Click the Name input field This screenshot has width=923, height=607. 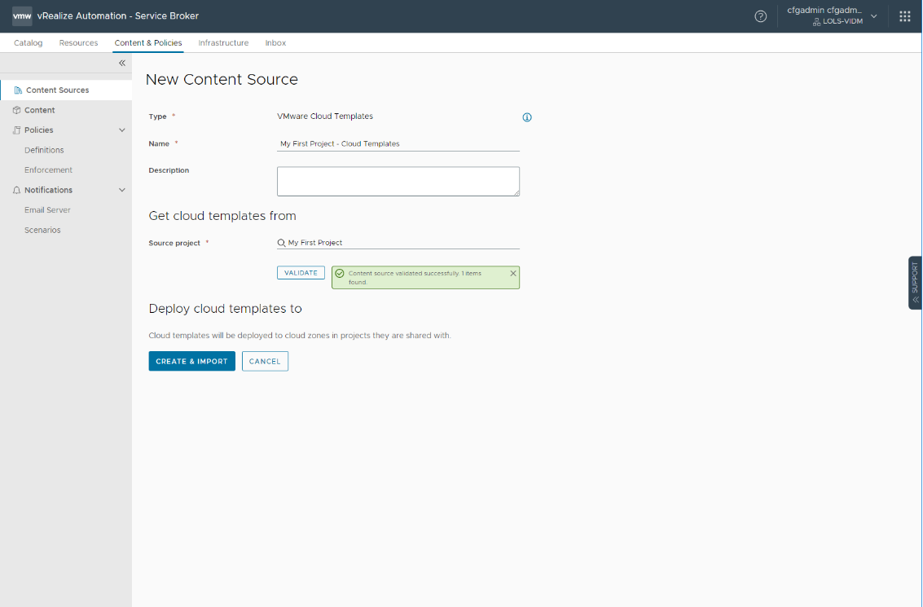click(398, 143)
